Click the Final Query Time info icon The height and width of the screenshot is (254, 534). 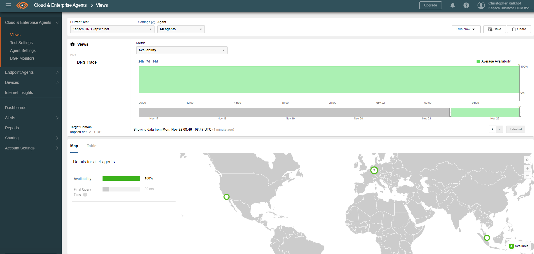coord(85,195)
